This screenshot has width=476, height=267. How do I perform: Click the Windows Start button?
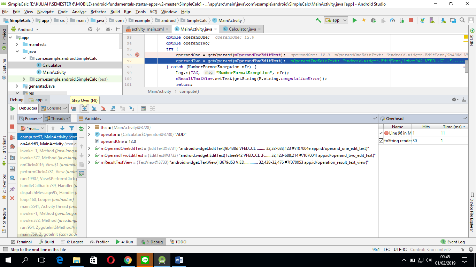[8, 260]
